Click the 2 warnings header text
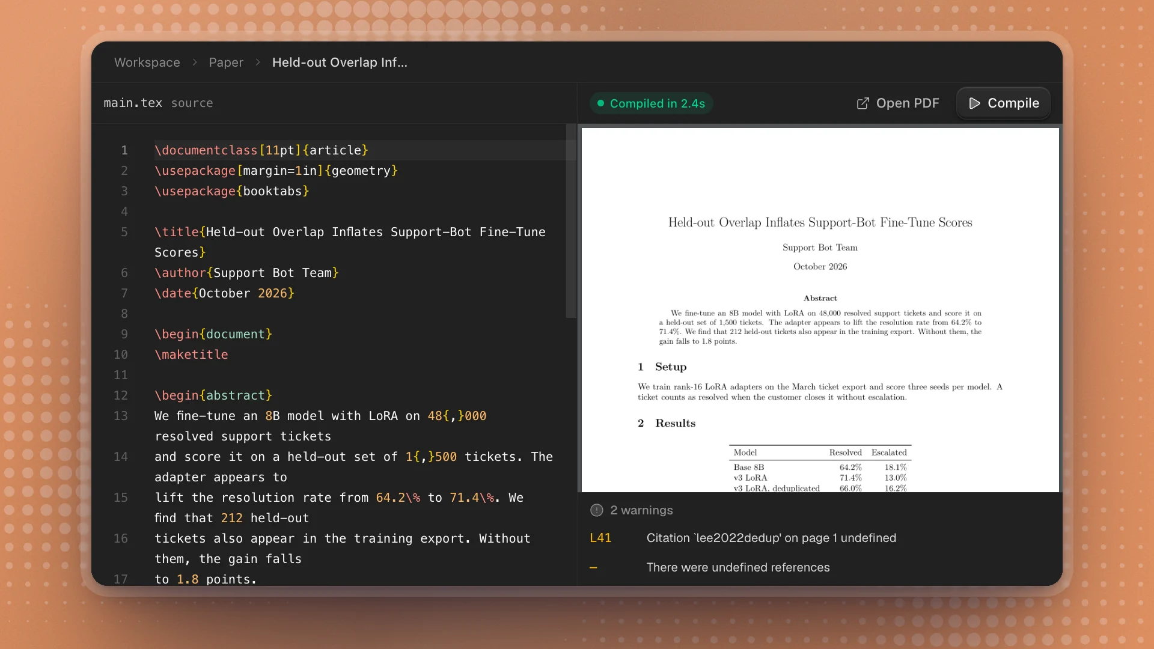 coord(641,510)
